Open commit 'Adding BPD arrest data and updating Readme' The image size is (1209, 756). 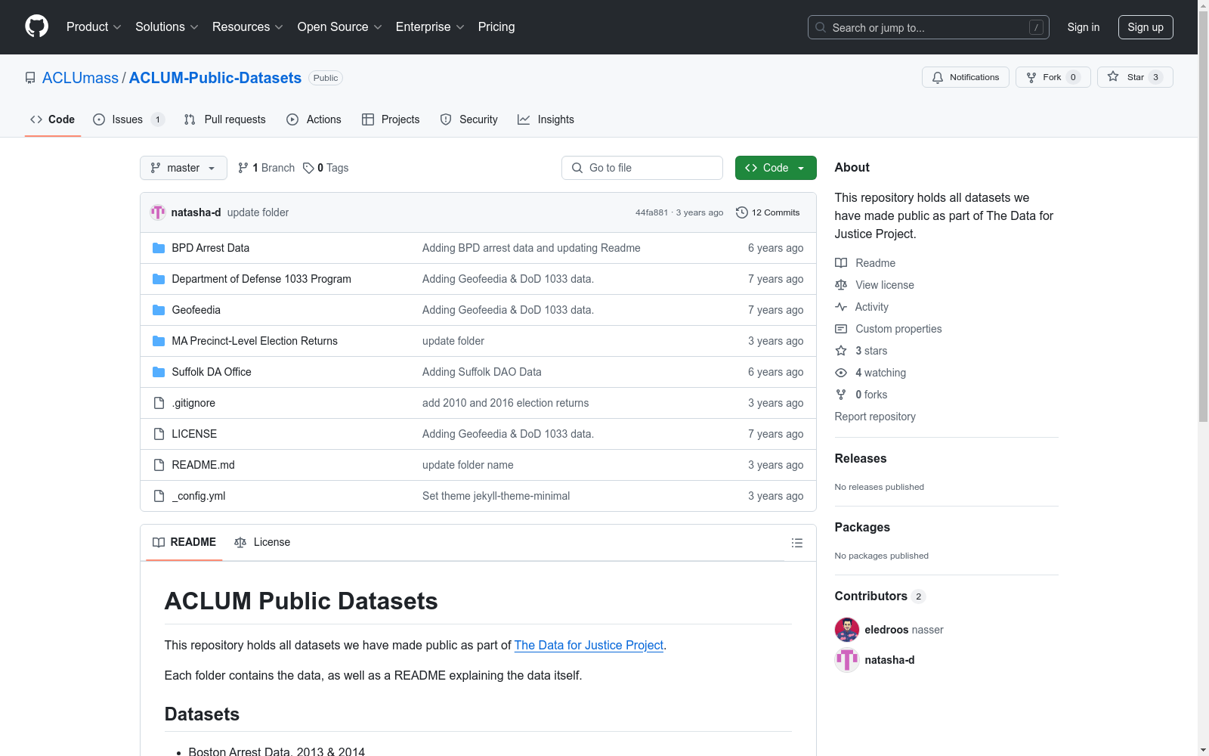pos(531,248)
